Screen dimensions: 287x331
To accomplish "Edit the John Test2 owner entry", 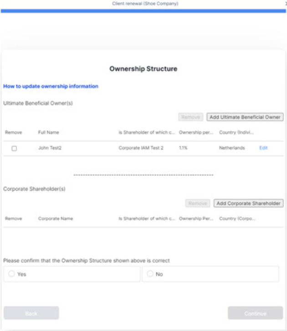I will 263,148.
